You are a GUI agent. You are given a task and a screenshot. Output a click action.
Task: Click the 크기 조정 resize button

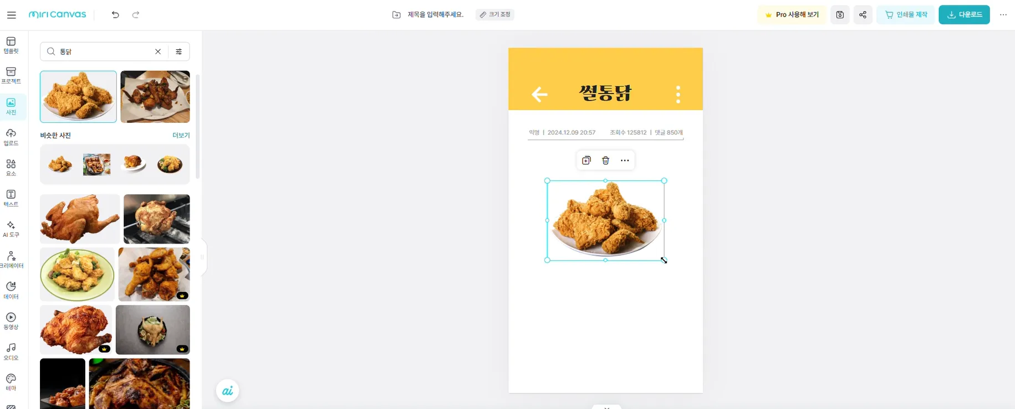[x=495, y=15]
